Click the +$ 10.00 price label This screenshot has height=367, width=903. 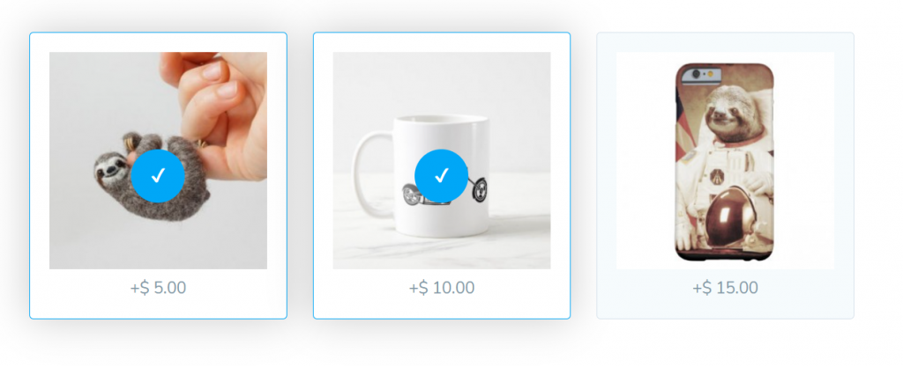(x=442, y=287)
